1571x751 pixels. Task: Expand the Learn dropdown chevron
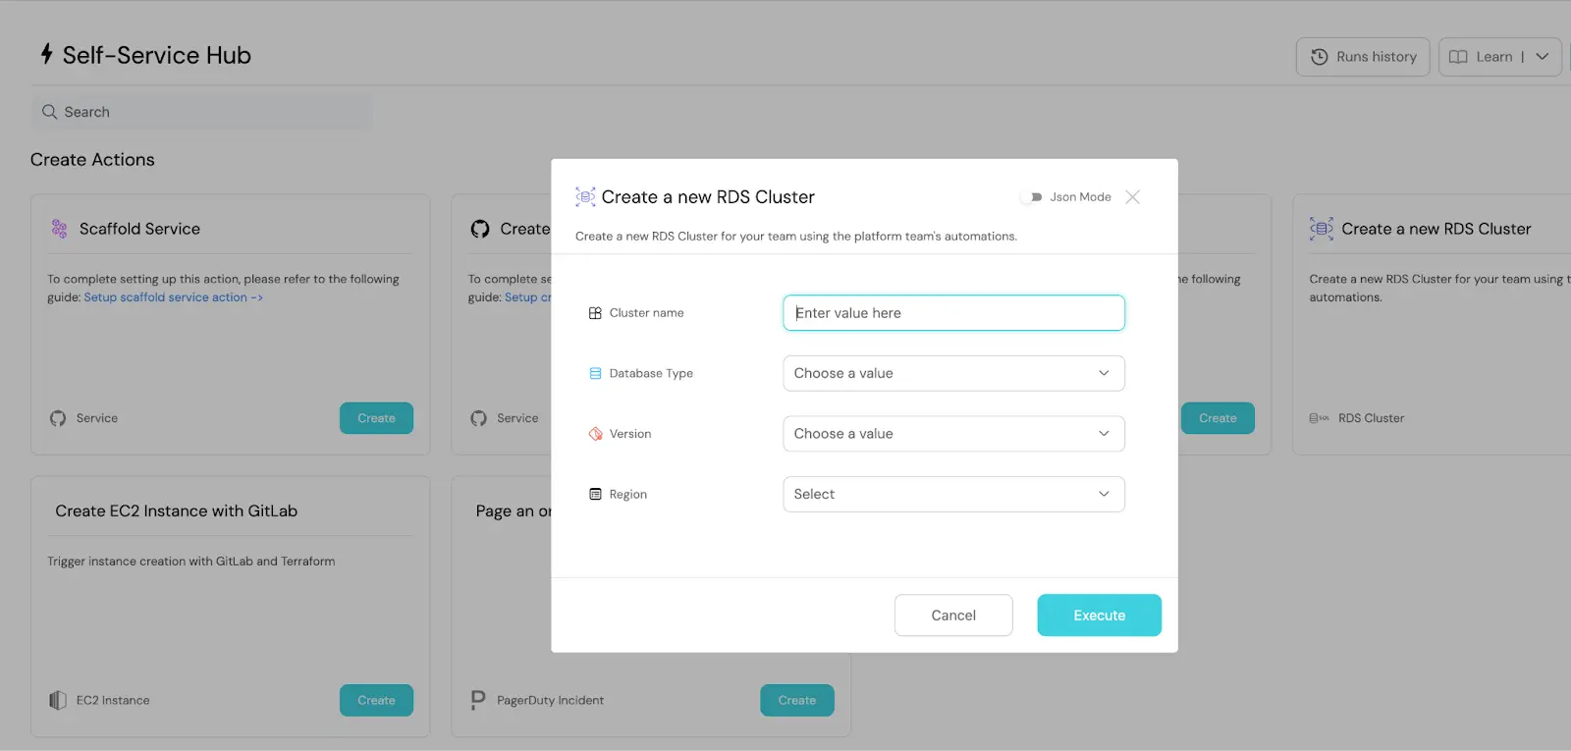[x=1543, y=57]
